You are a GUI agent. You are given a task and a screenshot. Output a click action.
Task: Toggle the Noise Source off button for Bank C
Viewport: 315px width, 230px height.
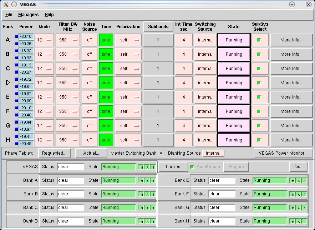click(x=90, y=69)
